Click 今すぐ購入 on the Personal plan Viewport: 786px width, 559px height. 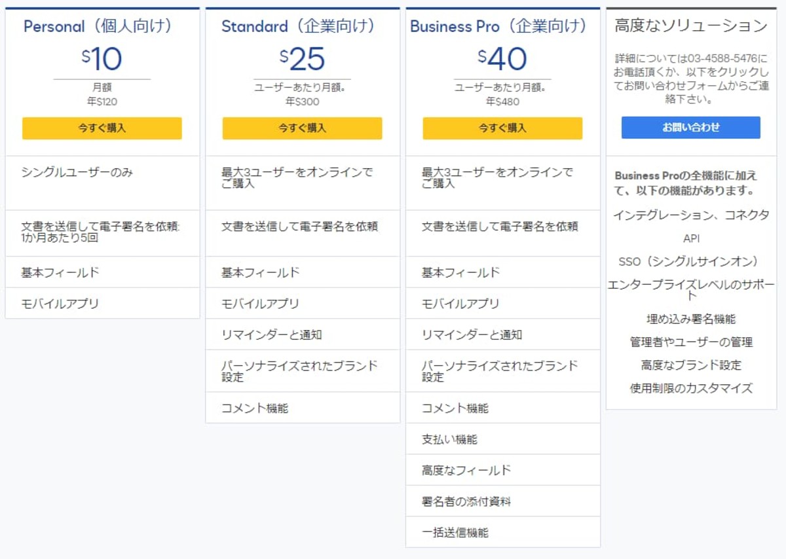click(102, 128)
